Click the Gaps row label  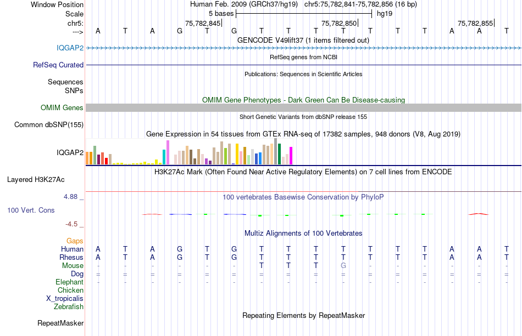pyautogui.click(x=75, y=241)
